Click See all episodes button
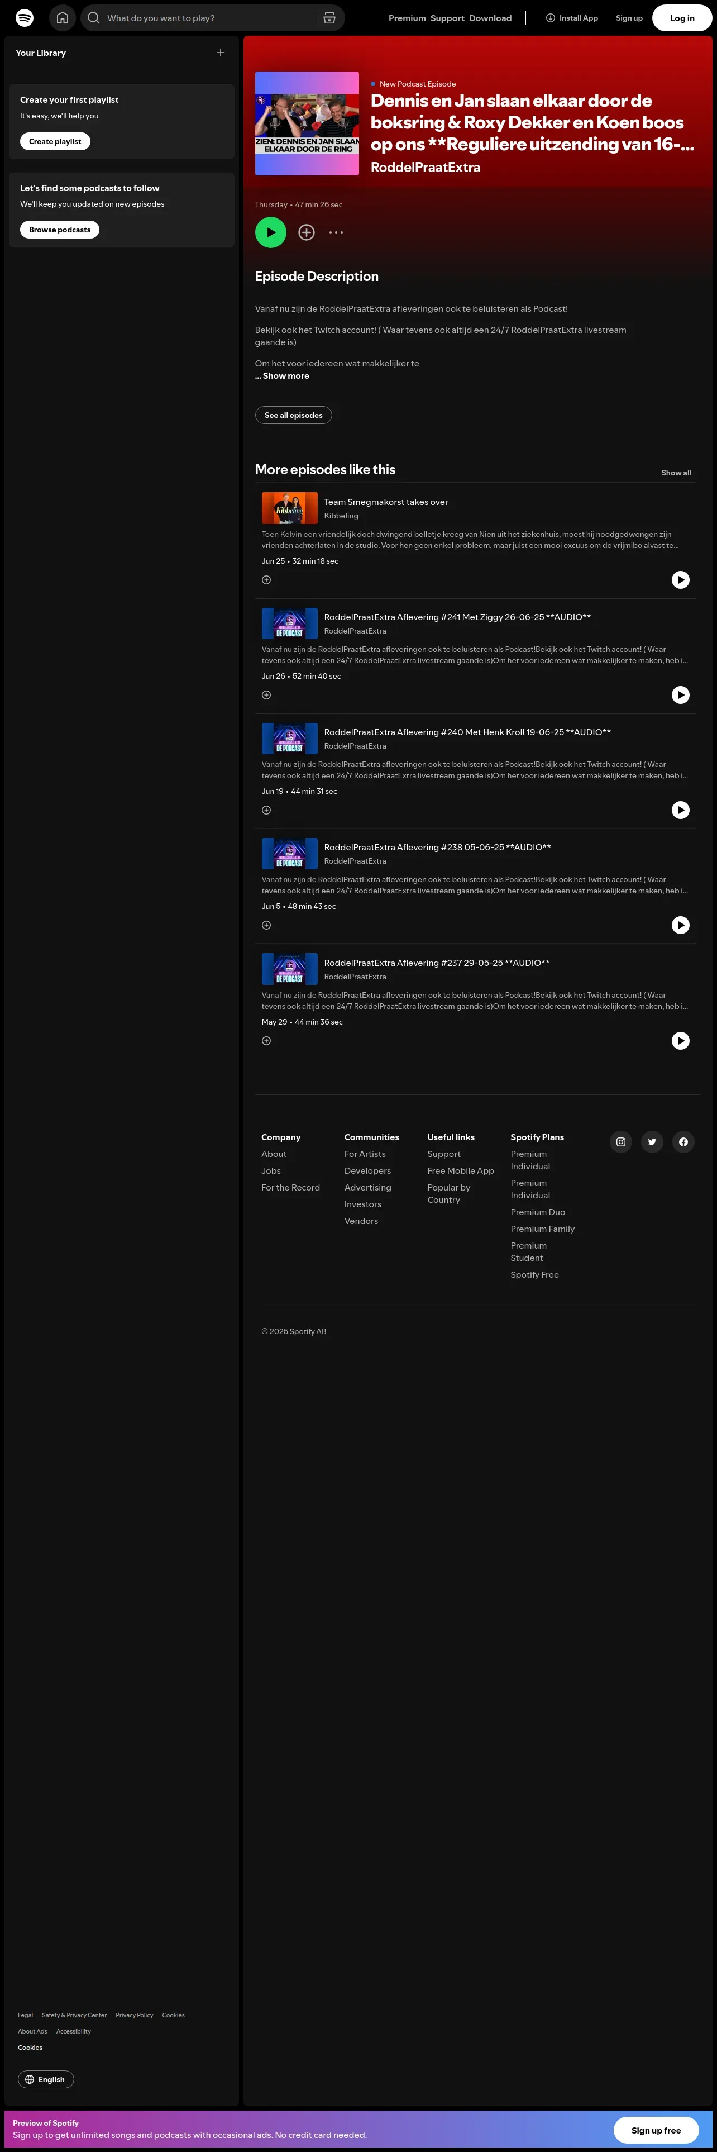The width and height of the screenshot is (717, 2152). click(x=293, y=415)
